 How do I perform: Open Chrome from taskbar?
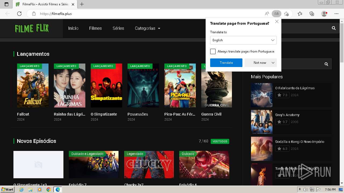48,190
